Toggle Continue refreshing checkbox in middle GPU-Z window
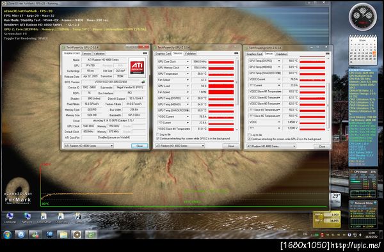The image size is (384, 252). pyautogui.click(x=157, y=139)
